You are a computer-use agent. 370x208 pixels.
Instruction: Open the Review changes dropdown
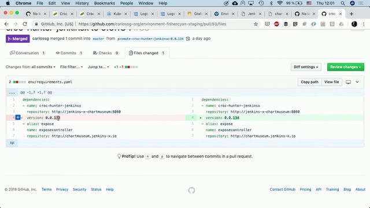(x=346, y=67)
